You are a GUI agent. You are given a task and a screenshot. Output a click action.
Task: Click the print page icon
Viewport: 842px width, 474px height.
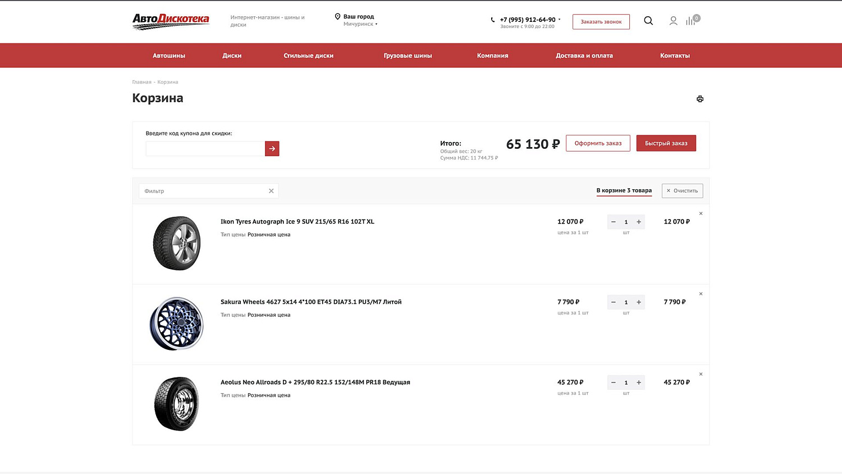700,99
